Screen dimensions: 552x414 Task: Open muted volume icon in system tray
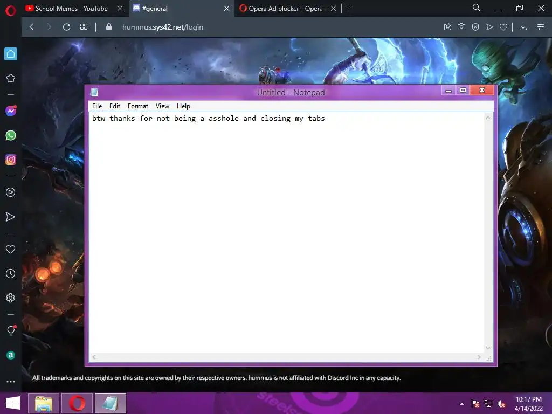tap(502, 404)
